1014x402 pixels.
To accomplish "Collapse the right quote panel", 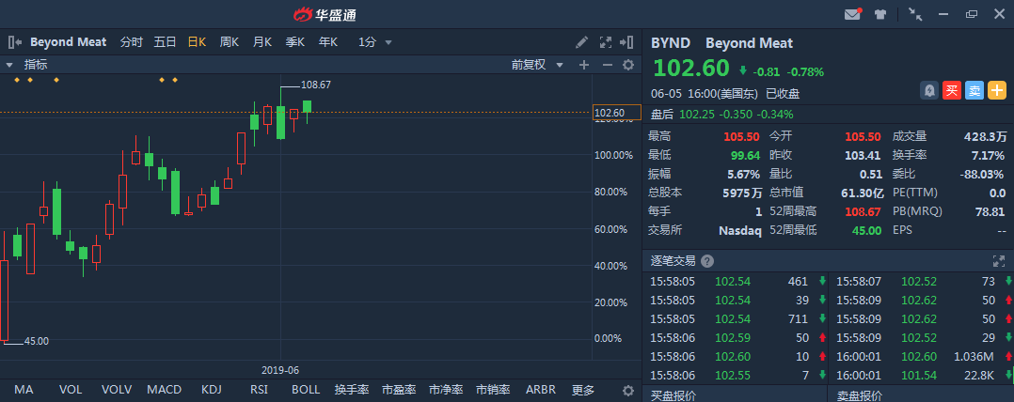I will click(626, 42).
